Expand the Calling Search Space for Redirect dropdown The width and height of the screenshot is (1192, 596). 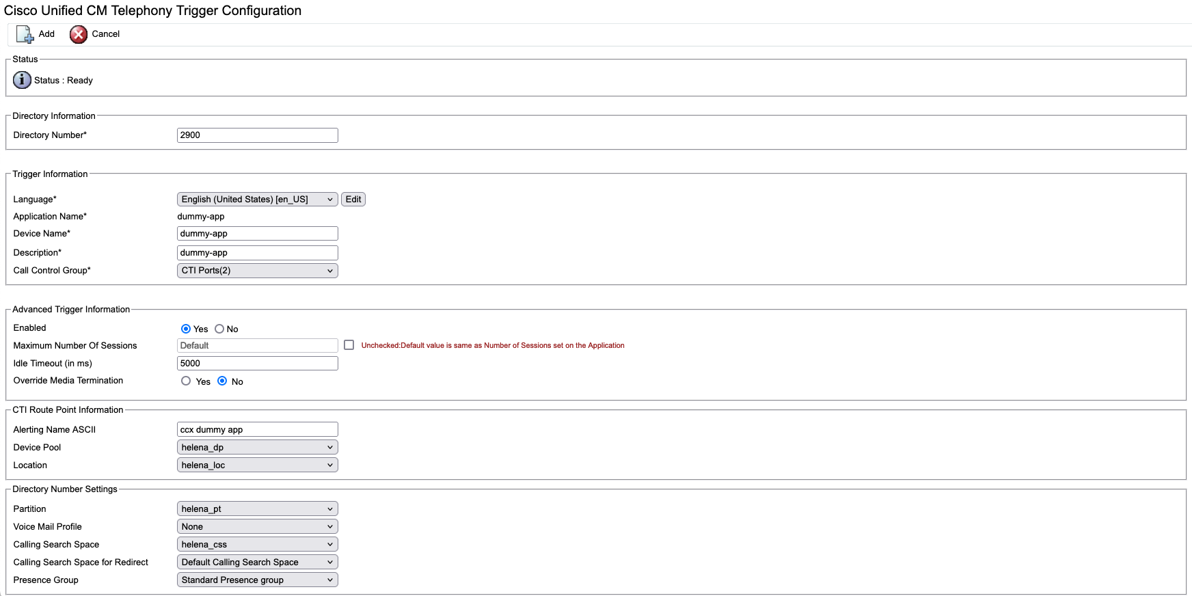click(257, 563)
